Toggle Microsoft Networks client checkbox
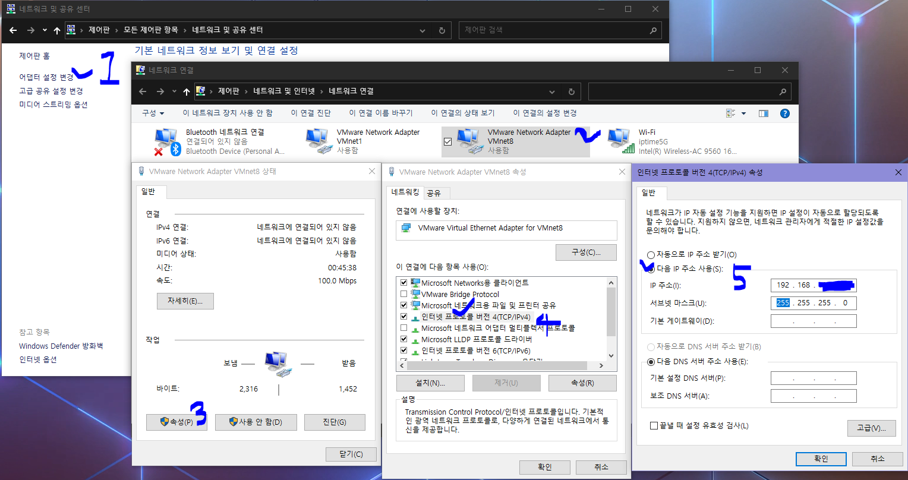Viewport: 908px width, 480px height. click(x=404, y=283)
